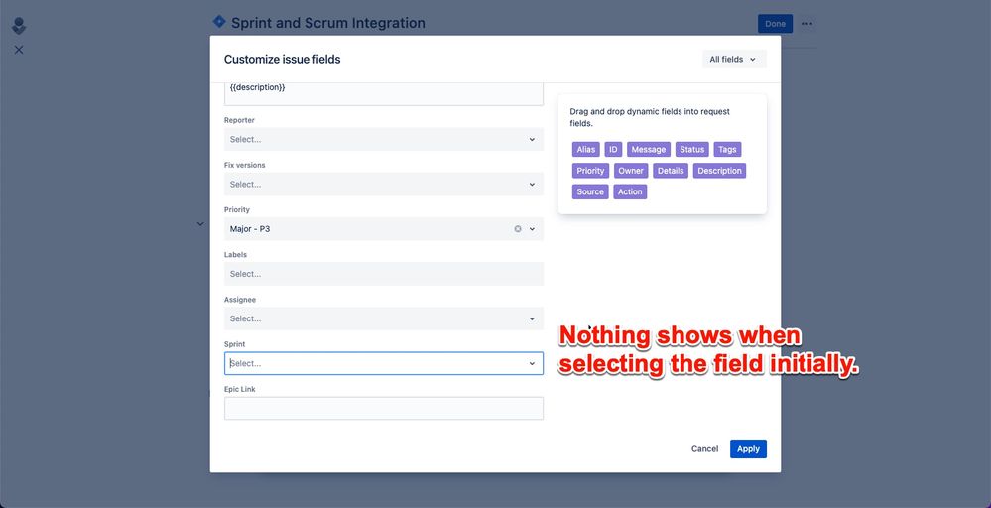991x508 pixels.
Task: Click the Cancel button
Action: pyautogui.click(x=704, y=448)
